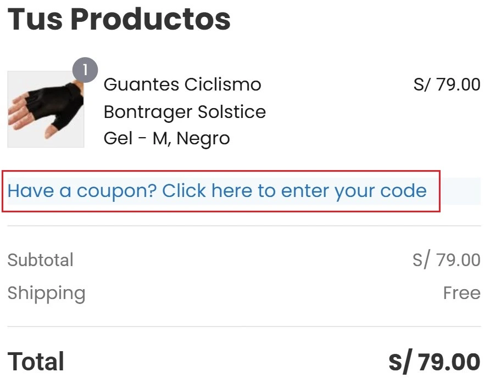Select the Free shipping label
Screen dimensions: 490x389
pos(463,293)
